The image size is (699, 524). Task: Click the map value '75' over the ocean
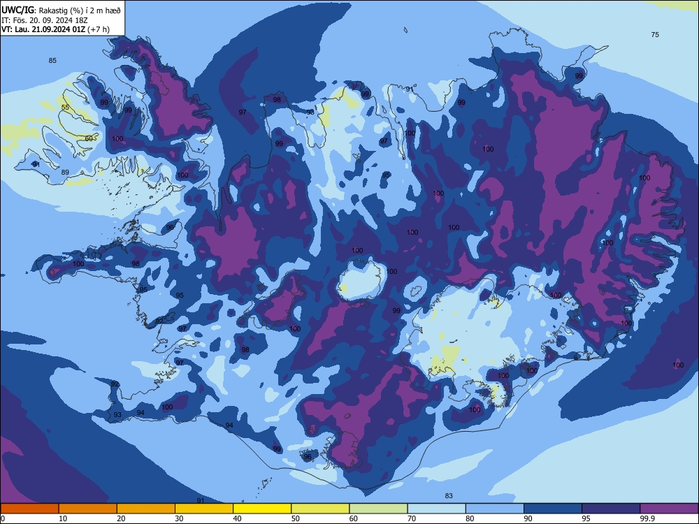[655, 35]
